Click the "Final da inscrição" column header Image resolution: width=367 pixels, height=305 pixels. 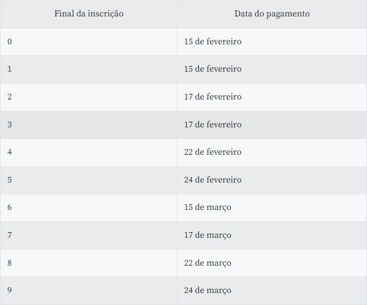click(x=89, y=14)
